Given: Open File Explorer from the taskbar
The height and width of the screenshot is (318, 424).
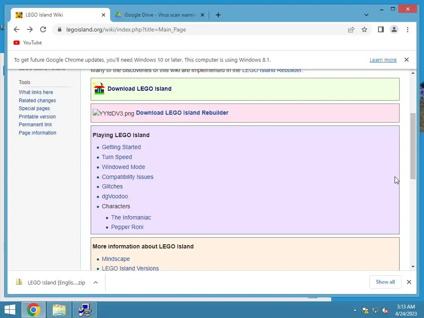Looking at the screenshot, I should tap(59, 310).
